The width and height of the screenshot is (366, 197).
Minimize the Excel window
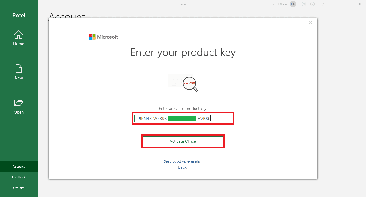pyautogui.click(x=335, y=4)
